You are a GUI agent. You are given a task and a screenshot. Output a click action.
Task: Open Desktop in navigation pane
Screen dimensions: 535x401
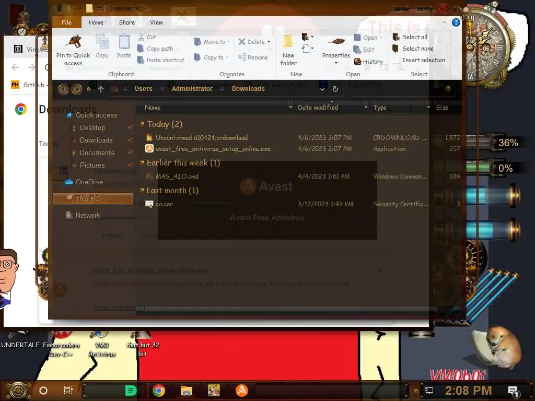[x=92, y=127]
